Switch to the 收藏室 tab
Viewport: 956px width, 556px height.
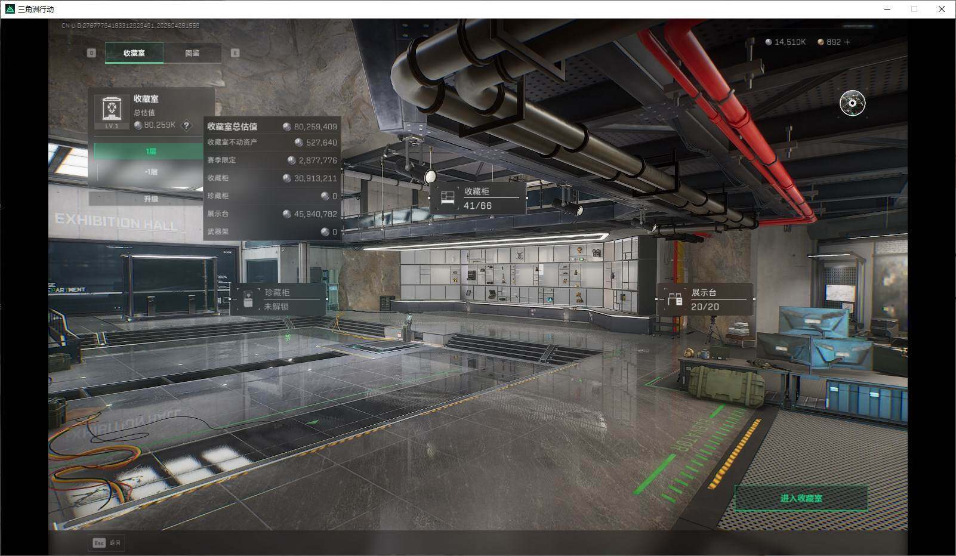pyautogui.click(x=134, y=53)
